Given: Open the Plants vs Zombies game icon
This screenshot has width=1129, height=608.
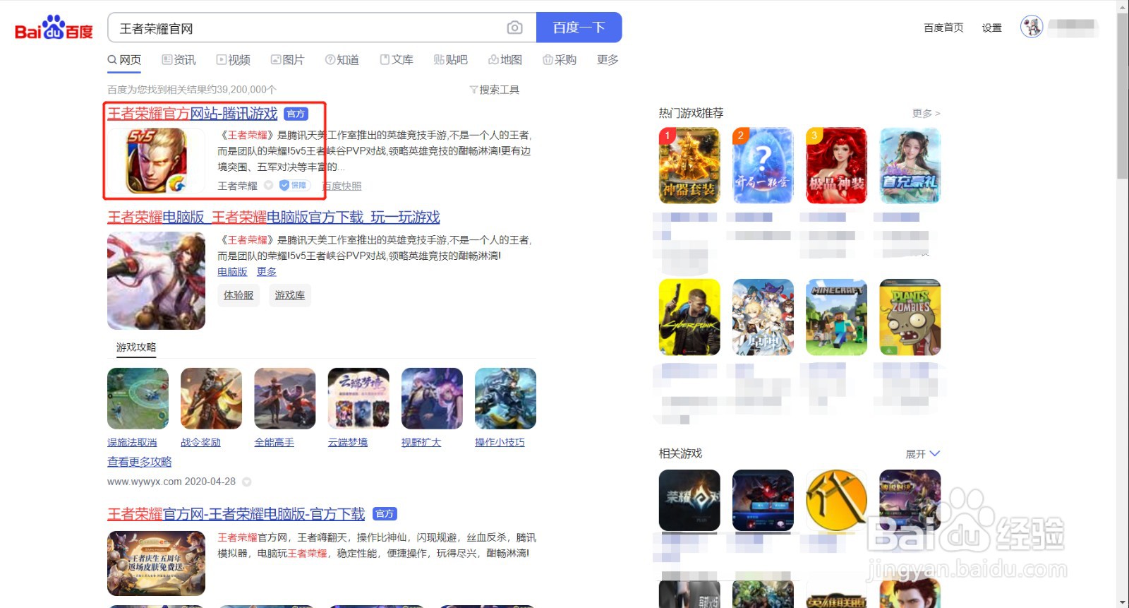Looking at the screenshot, I should click(910, 317).
